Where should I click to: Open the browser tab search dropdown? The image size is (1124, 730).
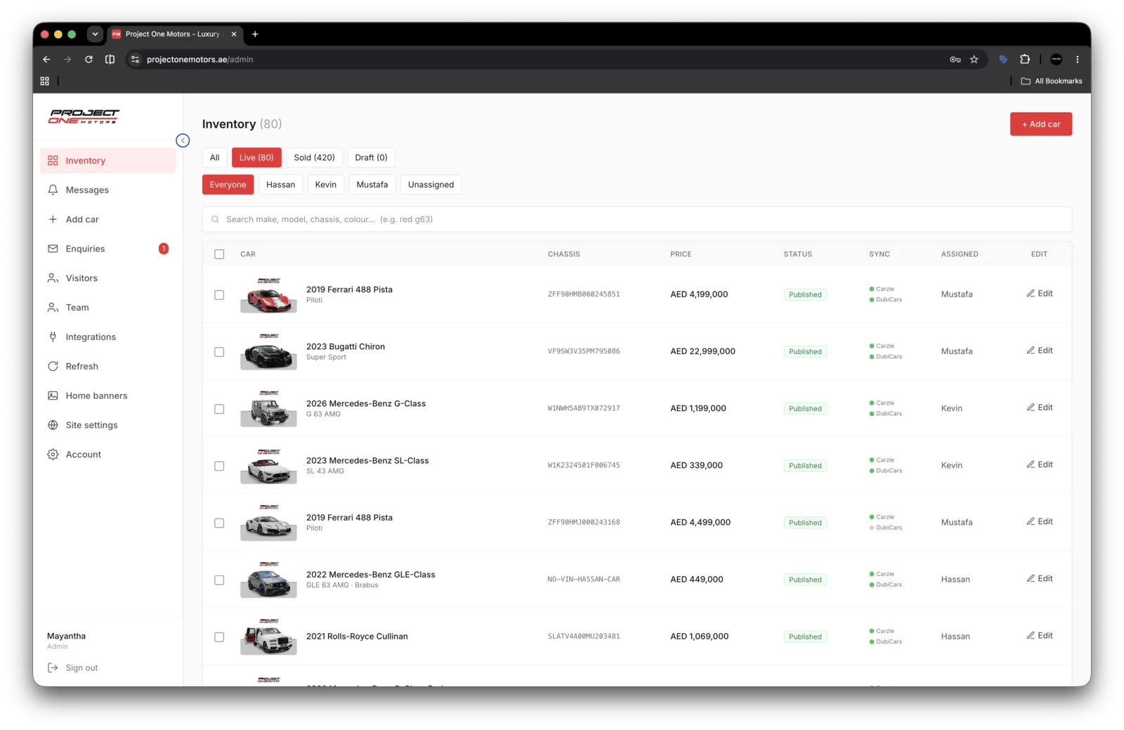(x=95, y=34)
